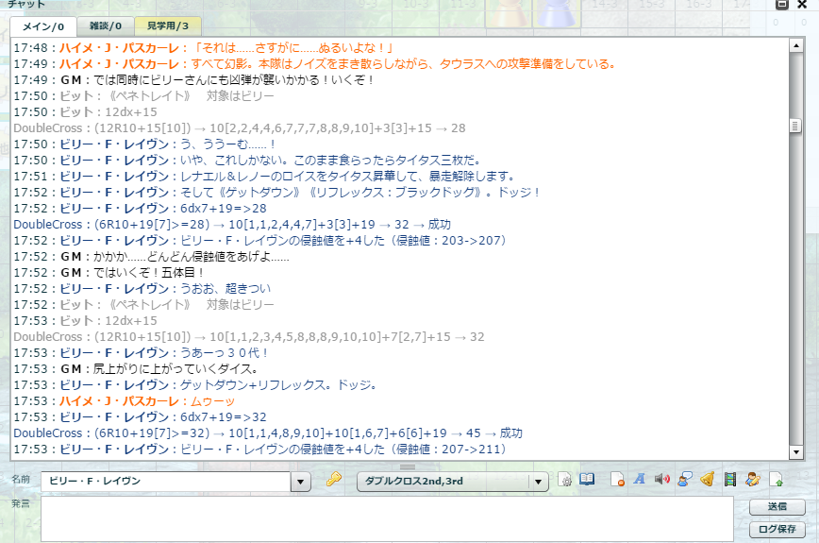Ring the golden bell icon
819x543 pixels.
[x=707, y=480]
